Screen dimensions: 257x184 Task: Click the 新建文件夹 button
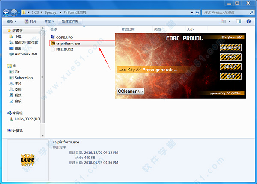[x=70, y=21]
